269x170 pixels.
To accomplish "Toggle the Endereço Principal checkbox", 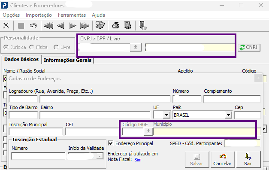I will click(111, 143).
